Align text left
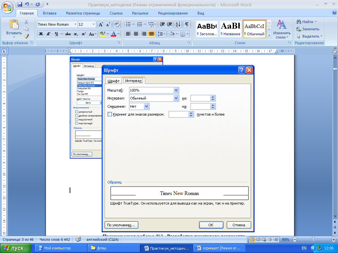 128,34
